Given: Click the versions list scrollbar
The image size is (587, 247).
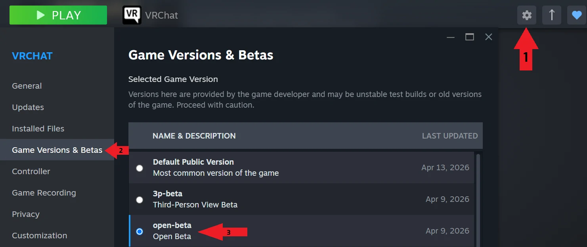Looking at the screenshot, I should tap(478, 200).
